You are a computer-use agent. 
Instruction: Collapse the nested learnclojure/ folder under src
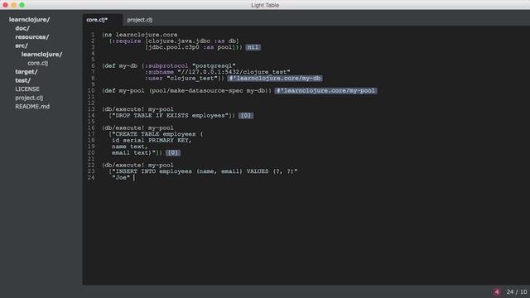(42, 55)
